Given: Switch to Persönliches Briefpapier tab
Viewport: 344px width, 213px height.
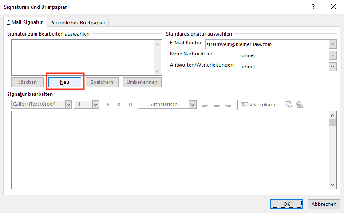Looking at the screenshot, I should pos(78,23).
